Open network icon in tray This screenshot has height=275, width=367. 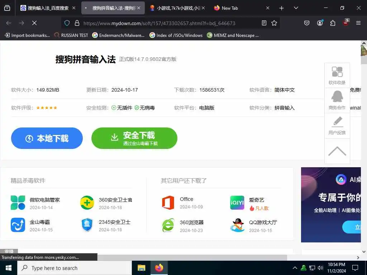coord(312,268)
